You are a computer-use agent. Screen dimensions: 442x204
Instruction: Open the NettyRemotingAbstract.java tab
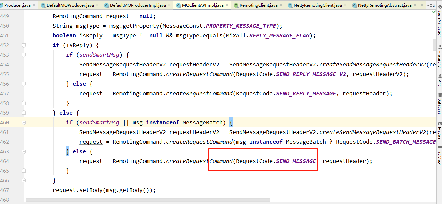point(384,5)
